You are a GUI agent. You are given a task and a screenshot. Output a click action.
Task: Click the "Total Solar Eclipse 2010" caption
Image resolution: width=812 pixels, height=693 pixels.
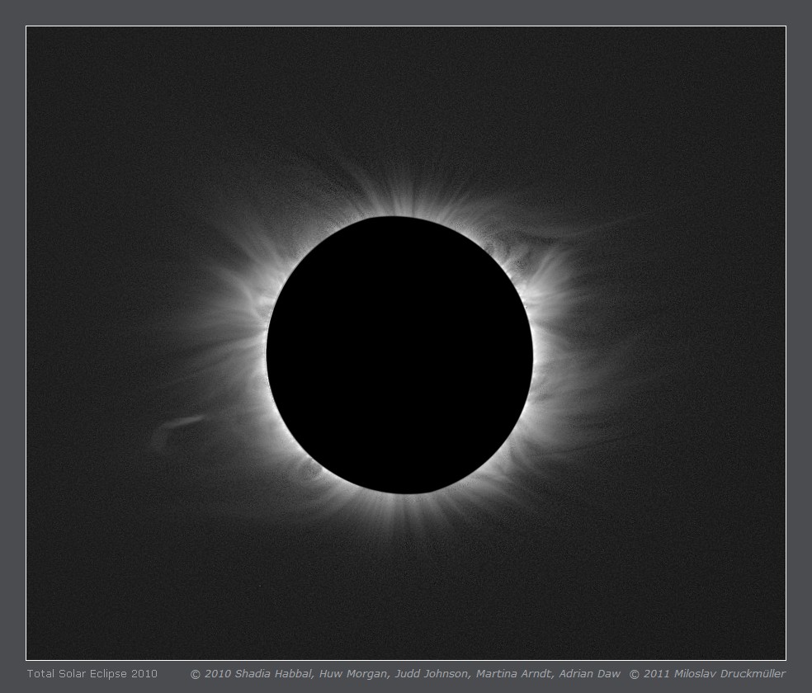[x=92, y=674]
